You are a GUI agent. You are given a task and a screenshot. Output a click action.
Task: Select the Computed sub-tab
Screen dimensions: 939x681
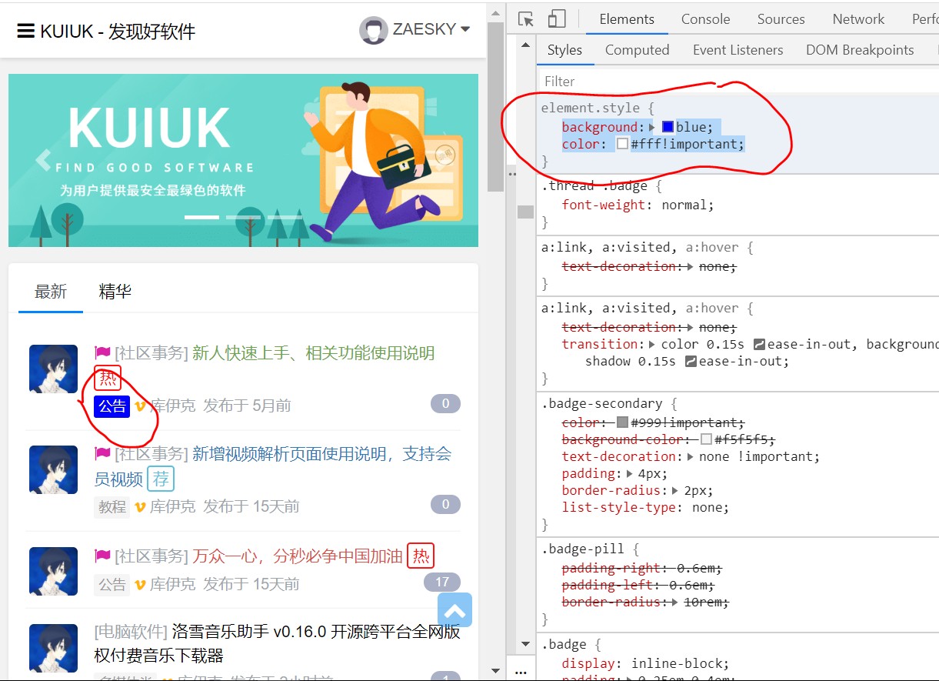pyautogui.click(x=637, y=50)
